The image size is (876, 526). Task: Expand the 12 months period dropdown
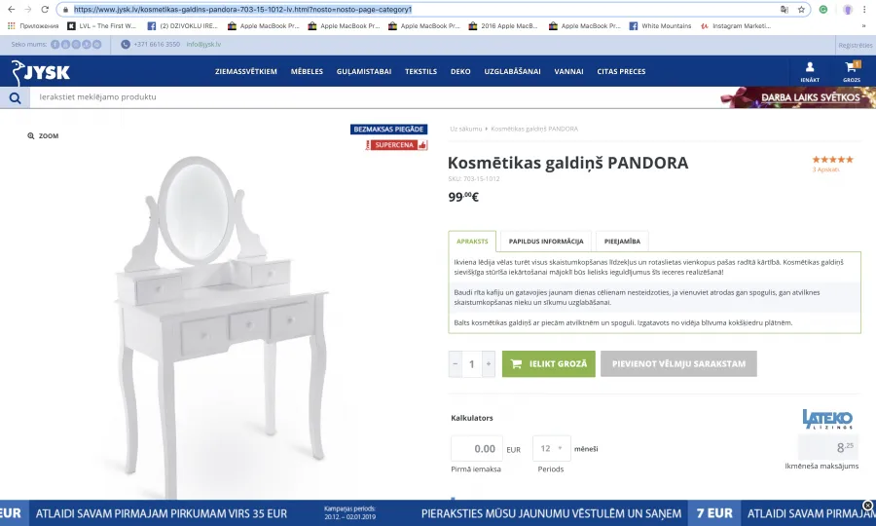coord(552,448)
